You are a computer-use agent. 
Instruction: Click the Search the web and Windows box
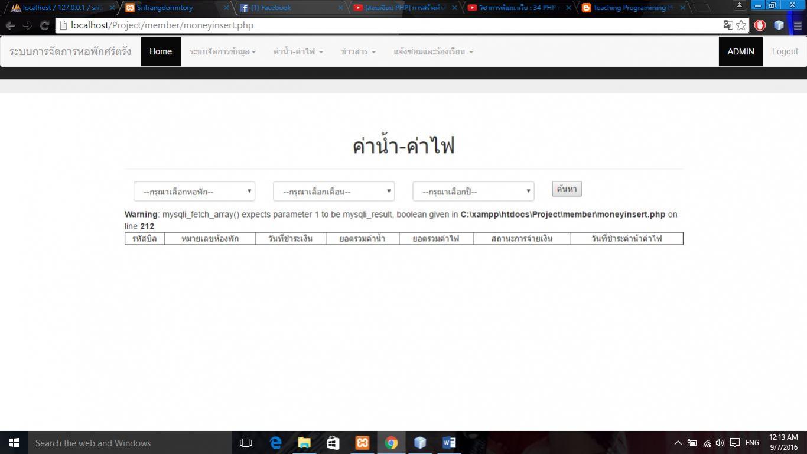pyautogui.click(x=130, y=443)
